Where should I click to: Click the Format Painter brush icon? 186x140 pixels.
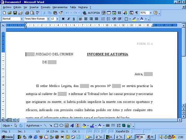click(x=60, y=13)
